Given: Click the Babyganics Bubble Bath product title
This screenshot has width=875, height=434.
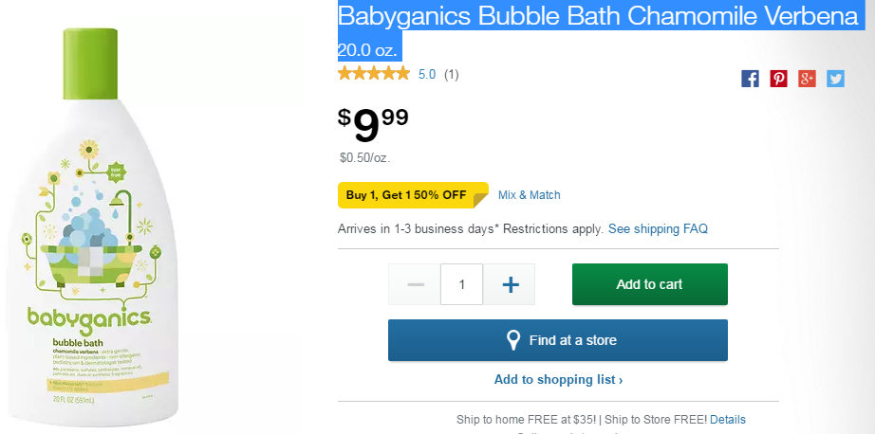Looking at the screenshot, I should [598, 17].
